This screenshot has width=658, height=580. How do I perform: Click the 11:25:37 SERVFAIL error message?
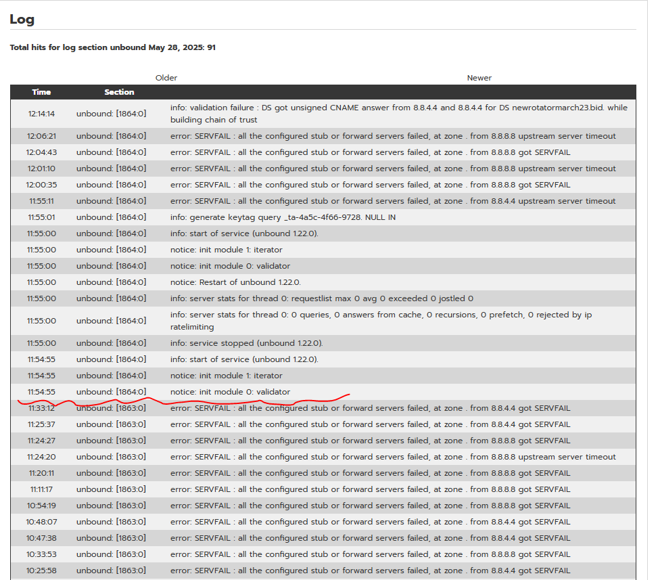(x=370, y=424)
